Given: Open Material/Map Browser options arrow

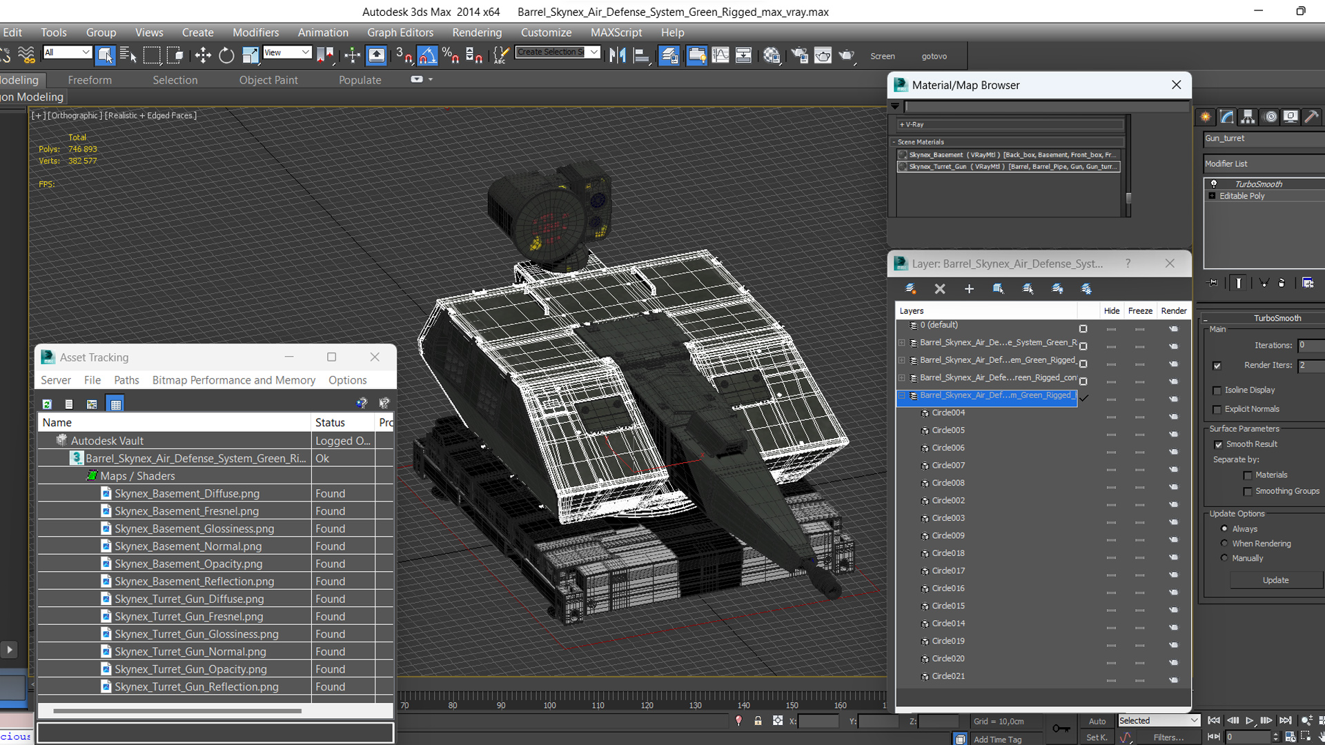Looking at the screenshot, I should [x=895, y=107].
